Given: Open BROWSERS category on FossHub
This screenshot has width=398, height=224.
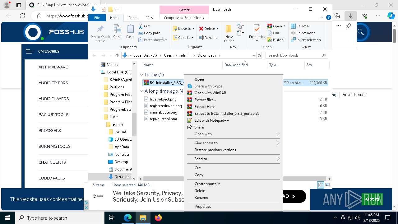Looking at the screenshot, I should [50, 131].
